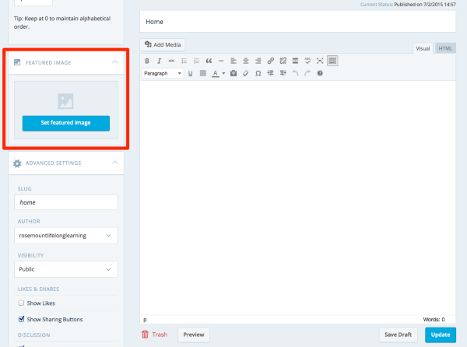Viewport: 467px width, 347px height.
Task: Insert Read More tag
Action: pyautogui.click(x=295, y=61)
